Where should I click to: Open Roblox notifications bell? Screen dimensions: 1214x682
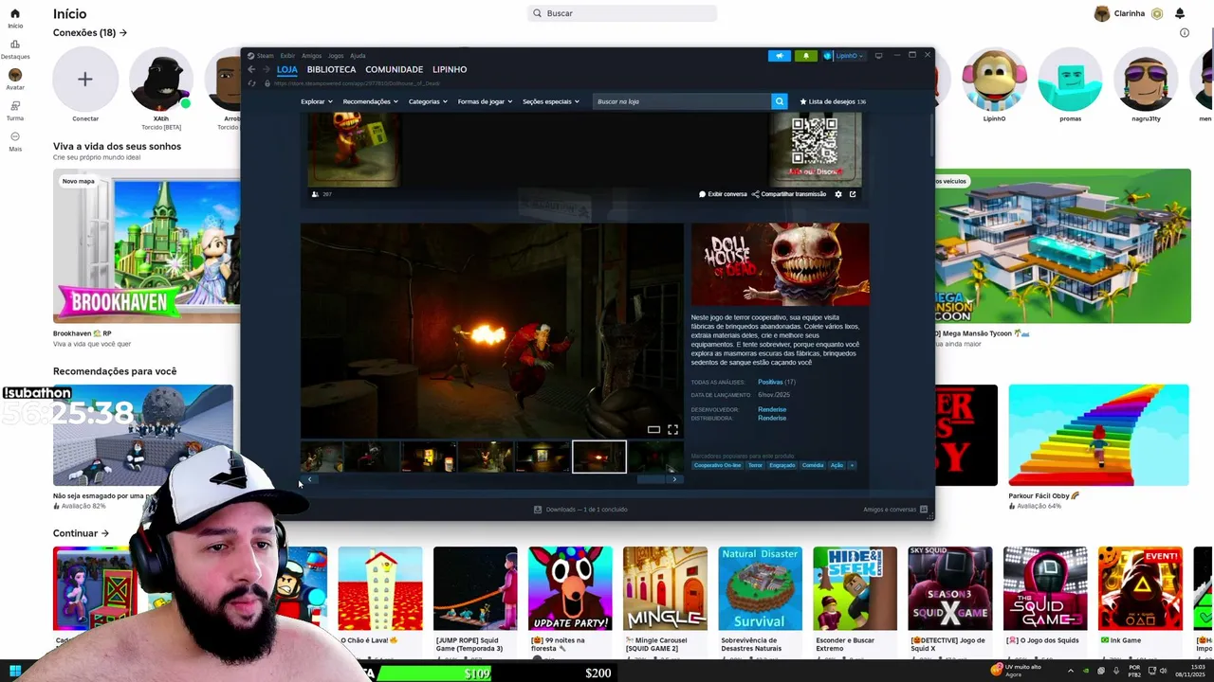pos(1180,13)
